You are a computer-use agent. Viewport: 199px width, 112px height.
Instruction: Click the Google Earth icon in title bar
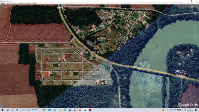[x=1, y=1]
